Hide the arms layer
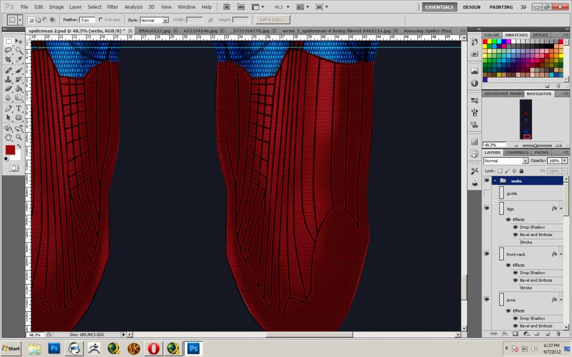This screenshot has height=357, width=572. [x=487, y=300]
